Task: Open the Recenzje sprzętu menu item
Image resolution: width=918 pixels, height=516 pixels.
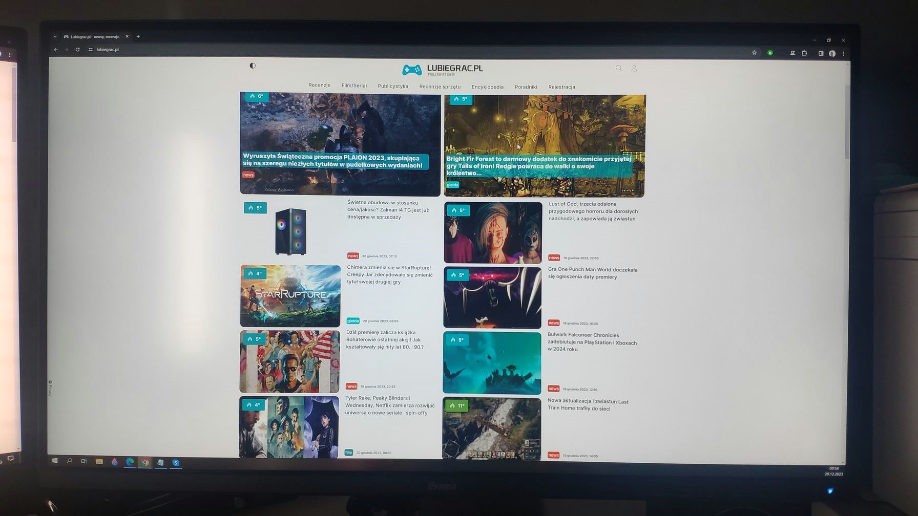Action: 440,87
